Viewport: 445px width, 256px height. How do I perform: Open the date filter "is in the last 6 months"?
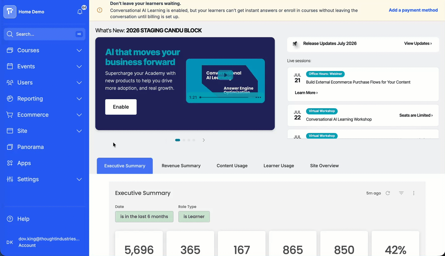[x=144, y=217]
